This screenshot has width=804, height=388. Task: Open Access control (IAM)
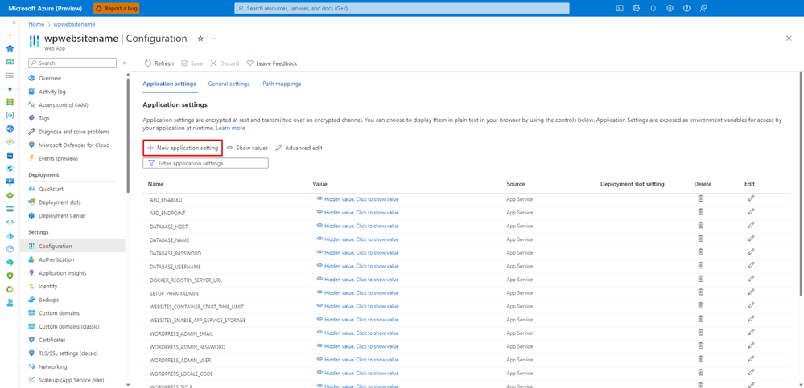click(64, 105)
